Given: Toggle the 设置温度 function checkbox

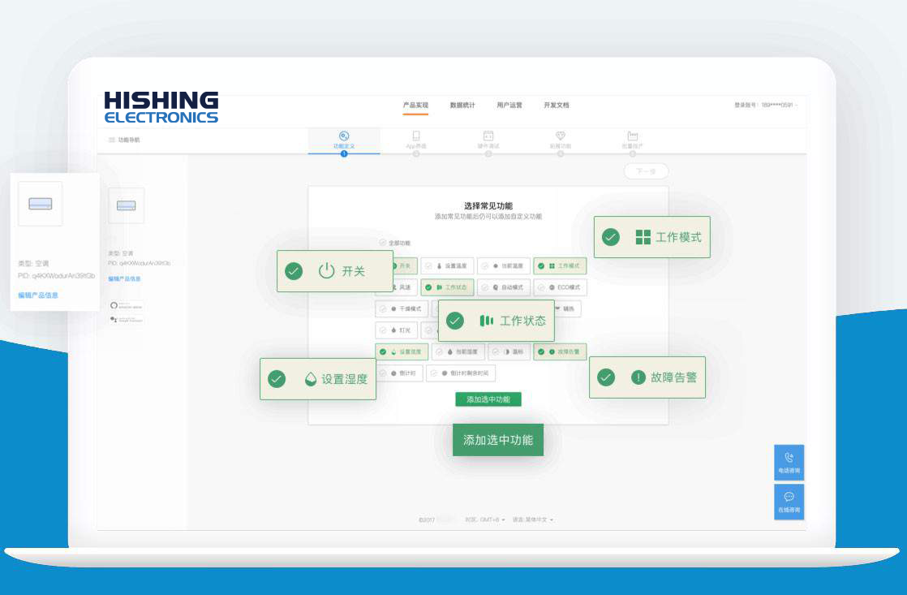Looking at the screenshot, I should (429, 265).
